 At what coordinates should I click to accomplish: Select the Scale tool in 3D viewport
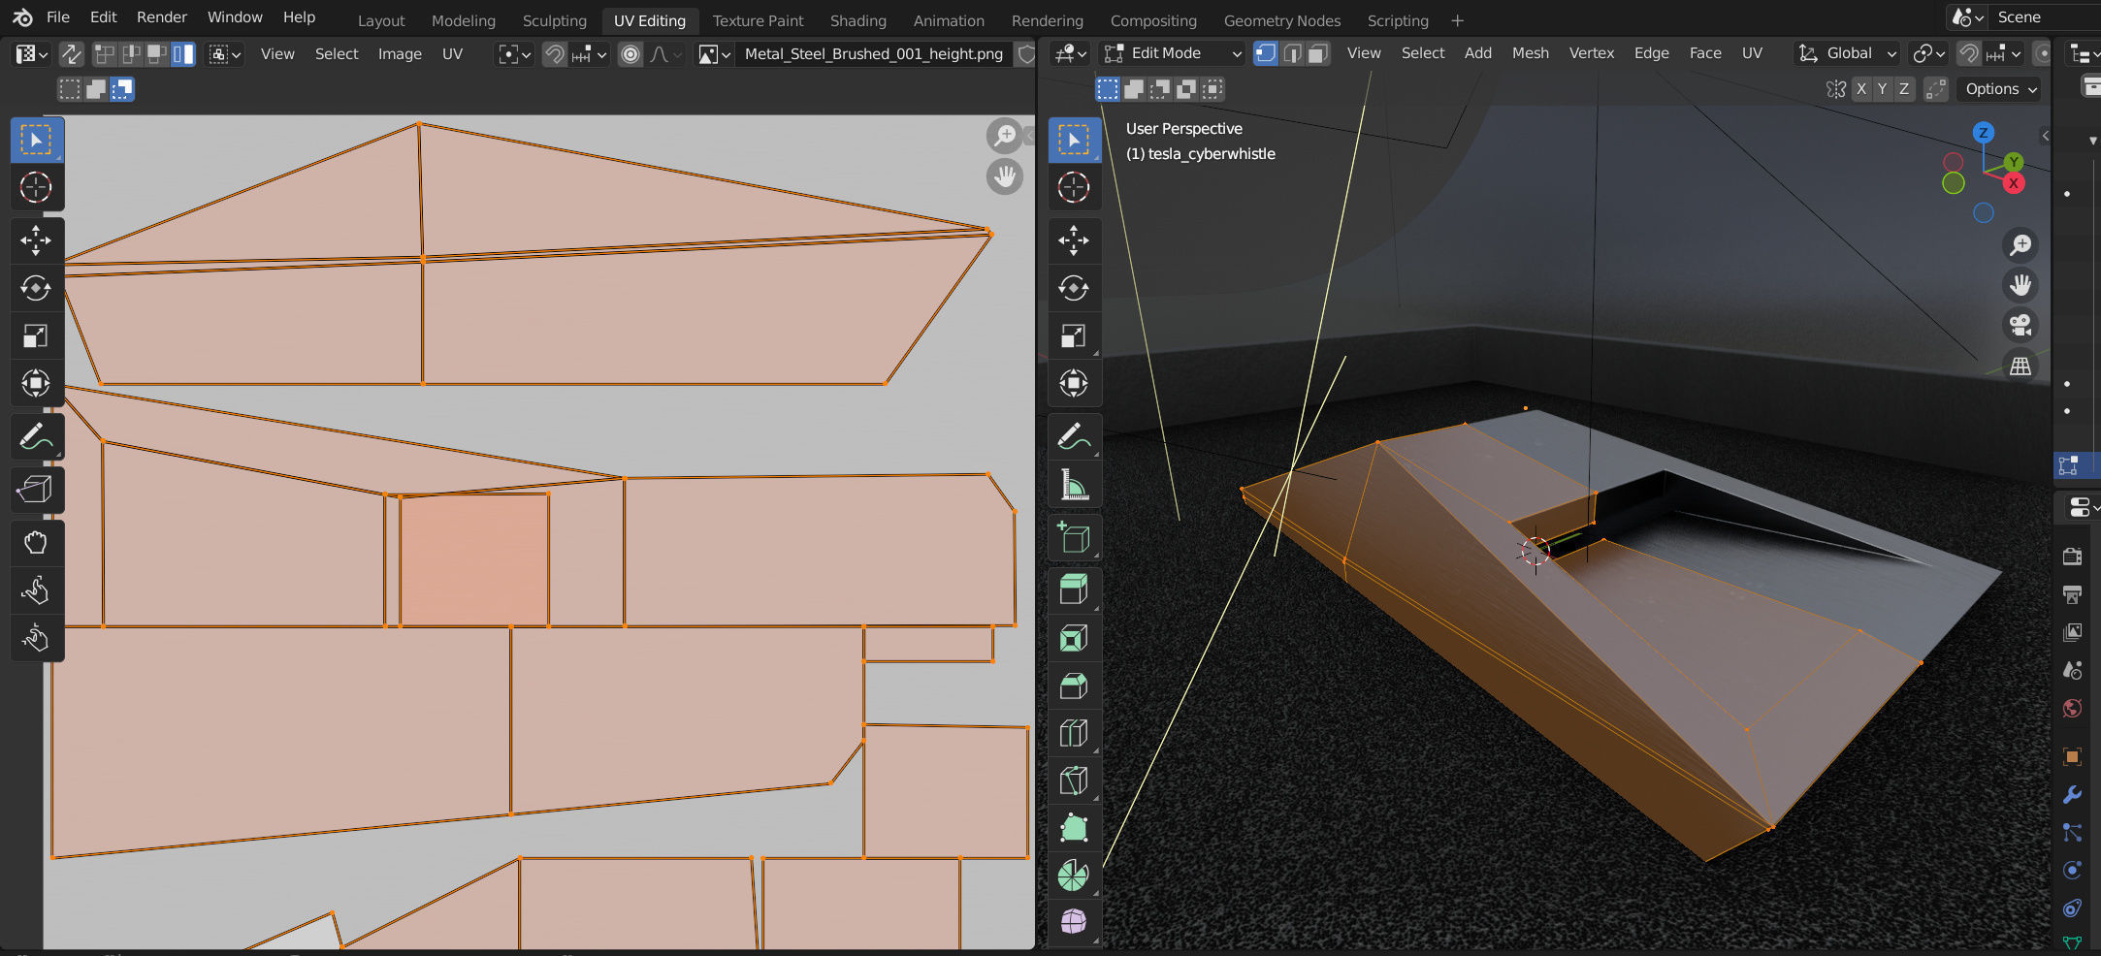1074,335
